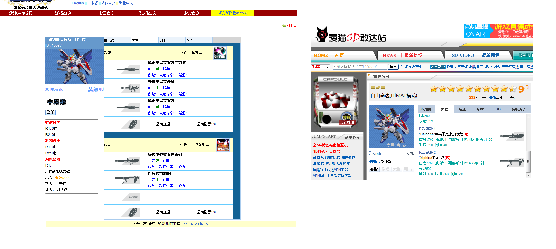
Task: Open 机体高级搜索 advanced search link
Action: point(412,67)
